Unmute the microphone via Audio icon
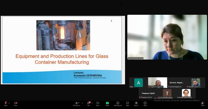 (6, 104)
